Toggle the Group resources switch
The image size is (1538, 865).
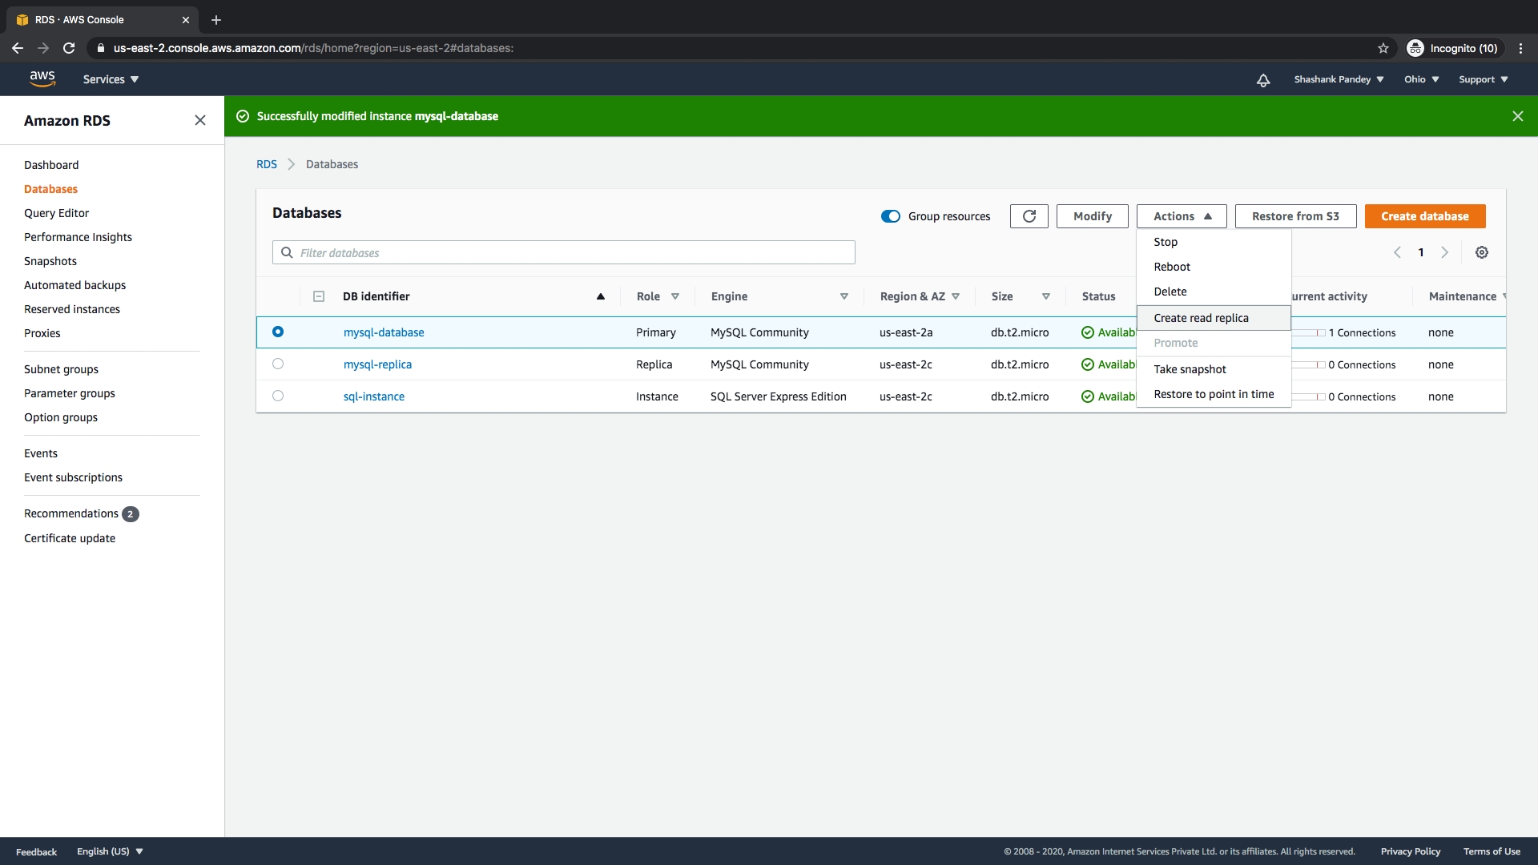coord(891,216)
